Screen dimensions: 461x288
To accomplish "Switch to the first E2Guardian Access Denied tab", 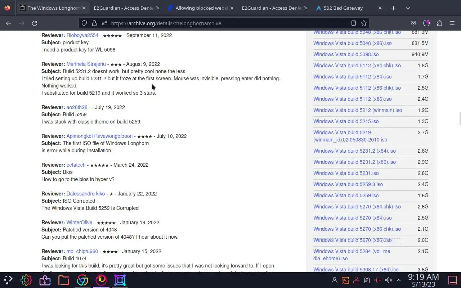I will pyautogui.click(x=126, y=8).
